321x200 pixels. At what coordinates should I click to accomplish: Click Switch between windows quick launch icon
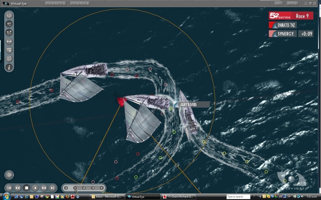click(x=21, y=197)
